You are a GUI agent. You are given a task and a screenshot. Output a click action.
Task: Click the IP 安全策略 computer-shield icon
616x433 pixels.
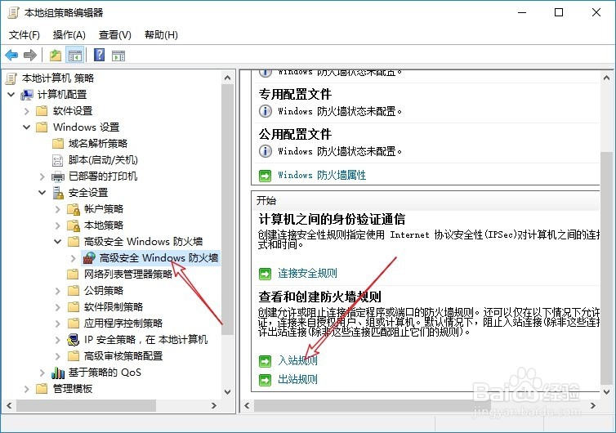click(x=73, y=340)
